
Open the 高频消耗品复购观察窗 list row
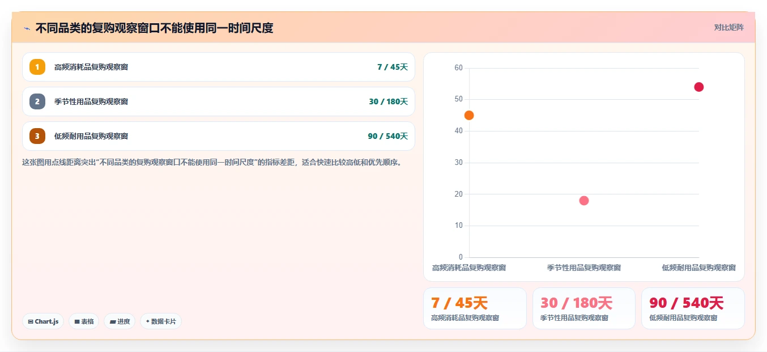coord(219,67)
